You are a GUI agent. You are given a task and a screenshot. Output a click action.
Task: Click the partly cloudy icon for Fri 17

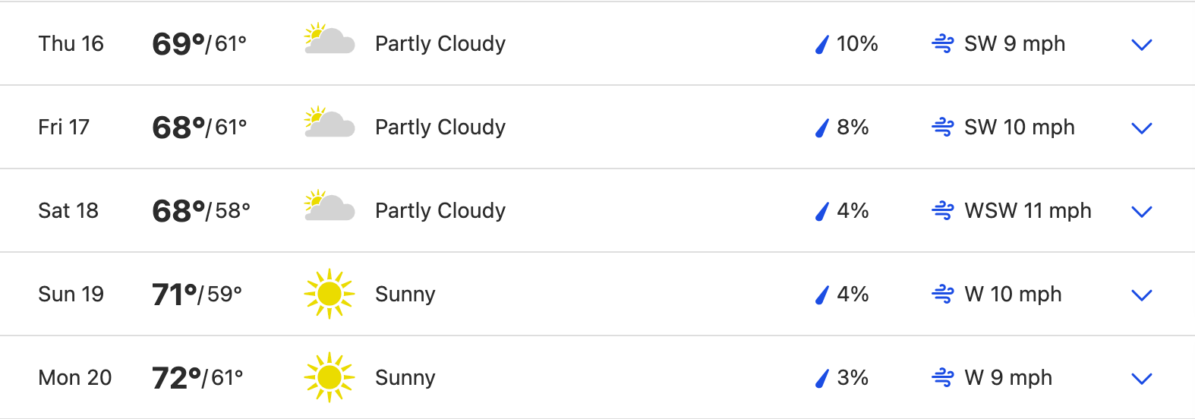pos(329,123)
